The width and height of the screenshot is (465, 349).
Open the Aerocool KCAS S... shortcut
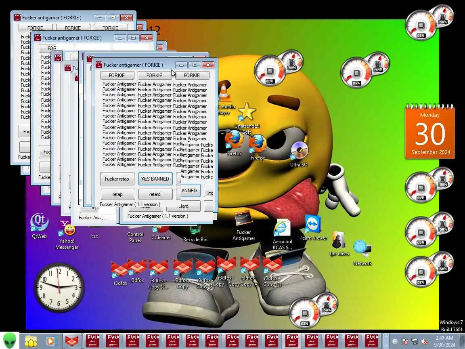pyautogui.click(x=282, y=234)
